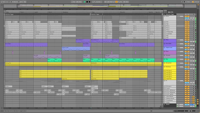This screenshot has width=200, height=113.
Task: Click the Arrangement Record button
Action: tap(89, 2)
